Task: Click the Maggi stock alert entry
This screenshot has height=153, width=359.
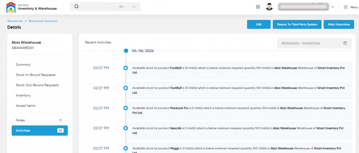Action: pos(240,147)
